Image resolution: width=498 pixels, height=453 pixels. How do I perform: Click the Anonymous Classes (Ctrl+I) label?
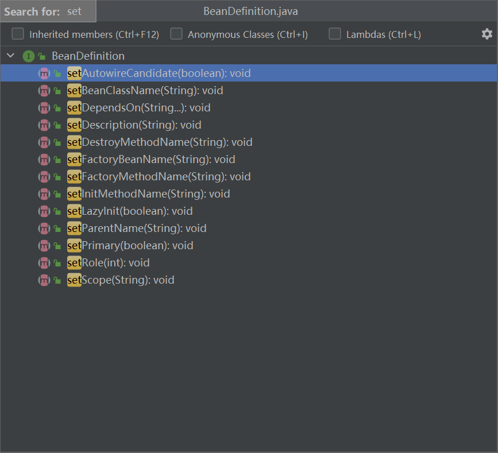coord(248,34)
